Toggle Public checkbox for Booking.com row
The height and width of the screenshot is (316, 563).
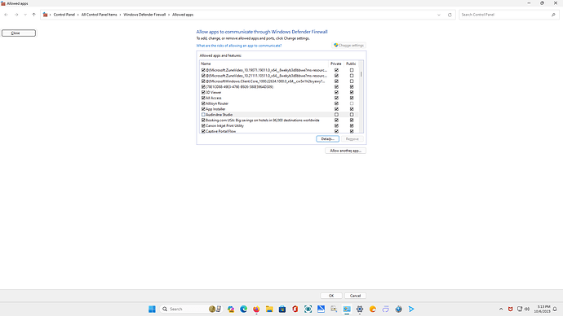coord(352,121)
